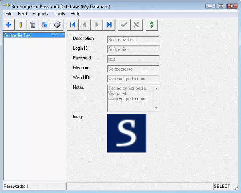Open the Find menu
This screenshot has width=241, height=193.
point(22,14)
